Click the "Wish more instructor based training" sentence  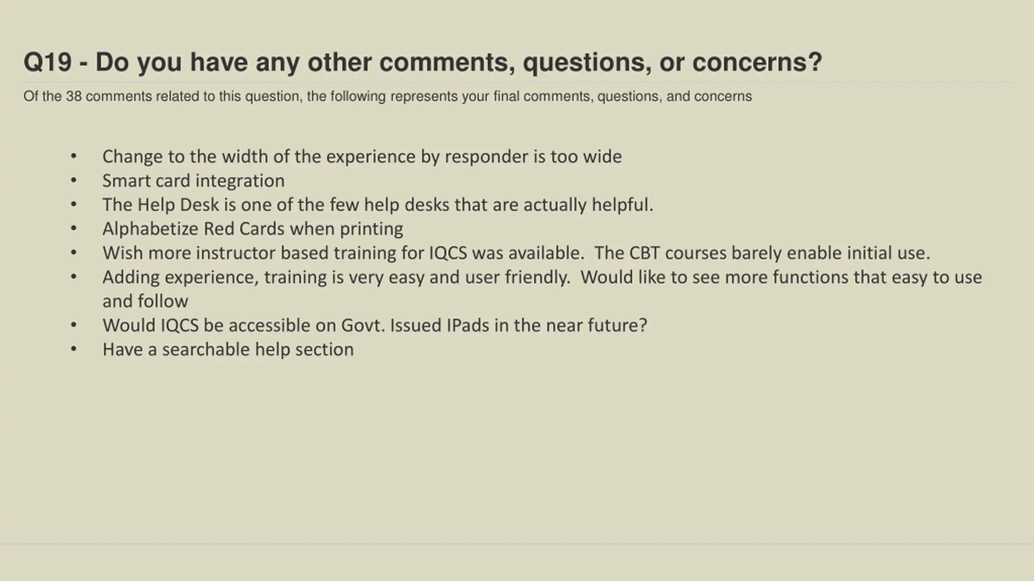point(343,253)
